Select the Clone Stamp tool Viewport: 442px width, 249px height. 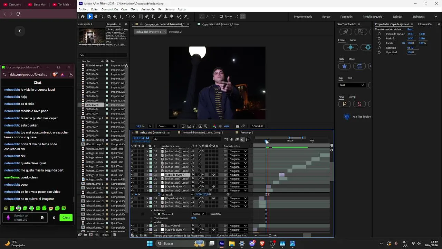click(165, 17)
